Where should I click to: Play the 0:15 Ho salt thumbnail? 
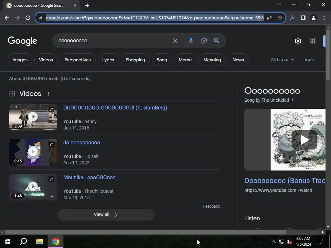(x=33, y=152)
